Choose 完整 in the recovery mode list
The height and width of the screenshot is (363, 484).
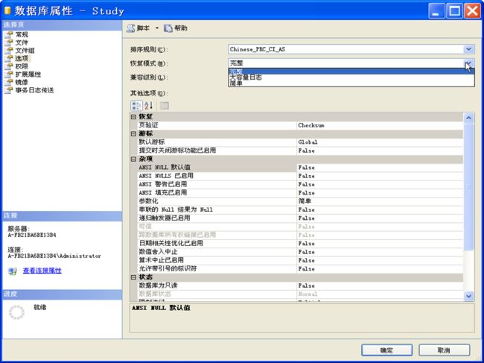pos(351,72)
